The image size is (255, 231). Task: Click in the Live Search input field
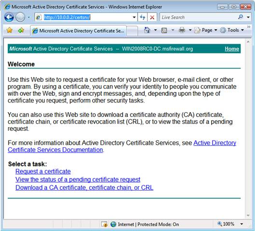click(199, 17)
